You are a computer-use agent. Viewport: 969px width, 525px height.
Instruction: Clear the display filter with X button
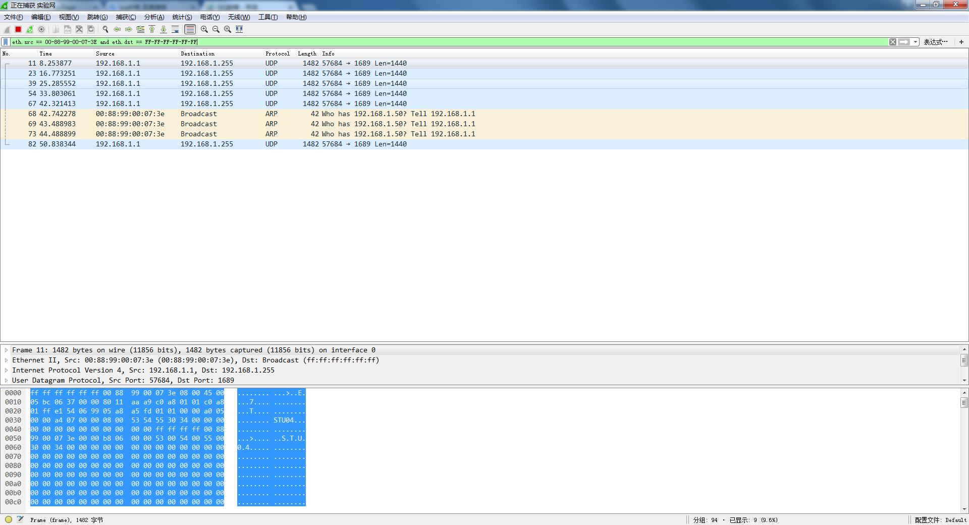tap(893, 42)
